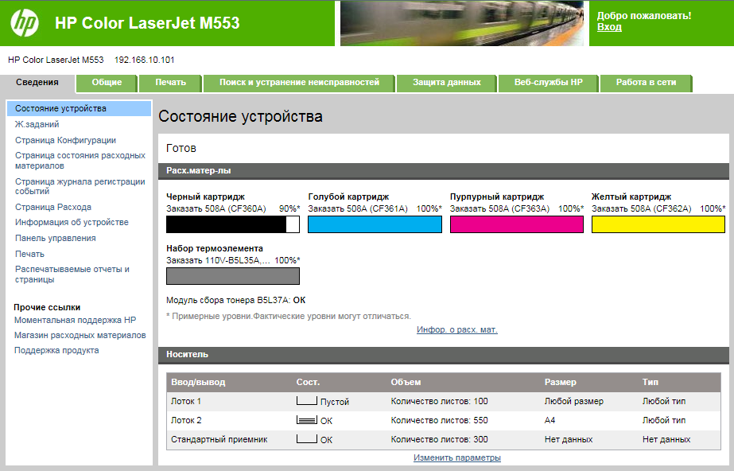Click the train banner image

461,23
